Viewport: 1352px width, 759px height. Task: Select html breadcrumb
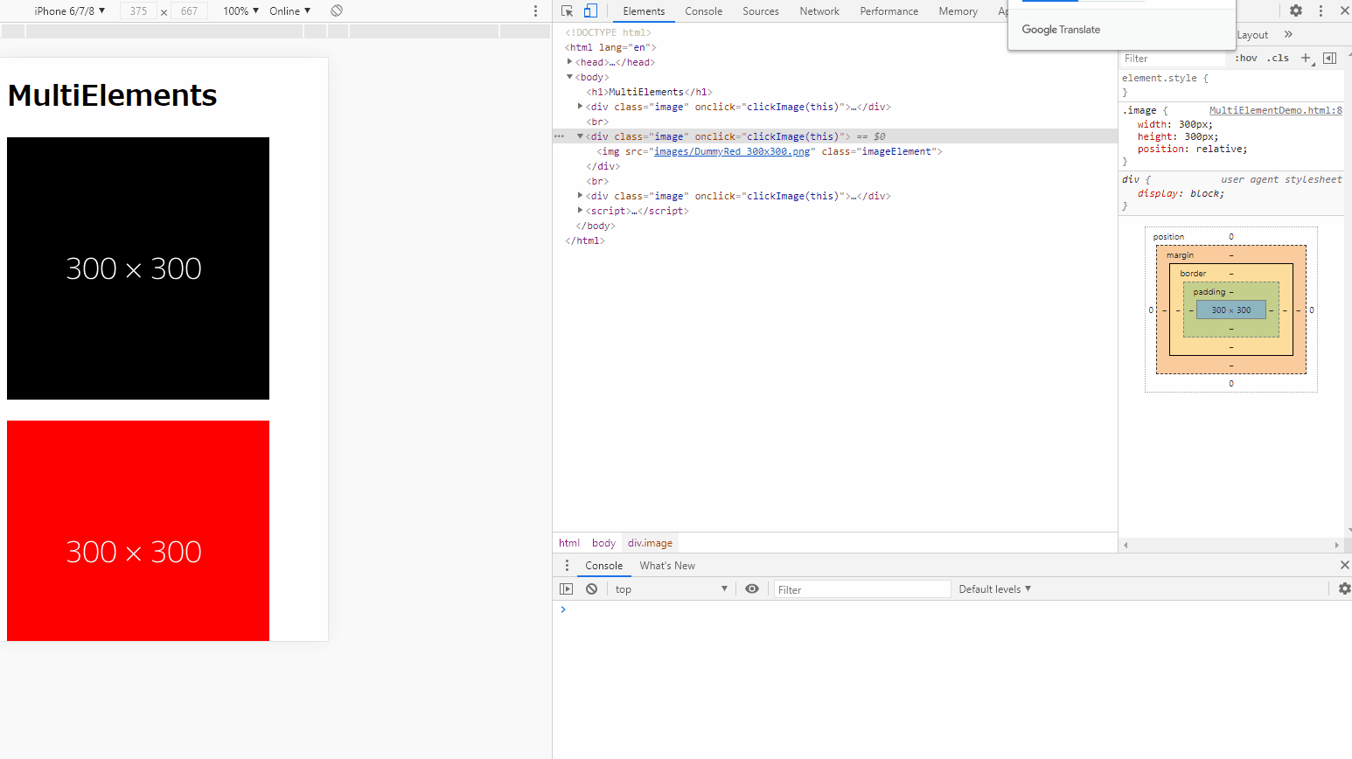569,542
